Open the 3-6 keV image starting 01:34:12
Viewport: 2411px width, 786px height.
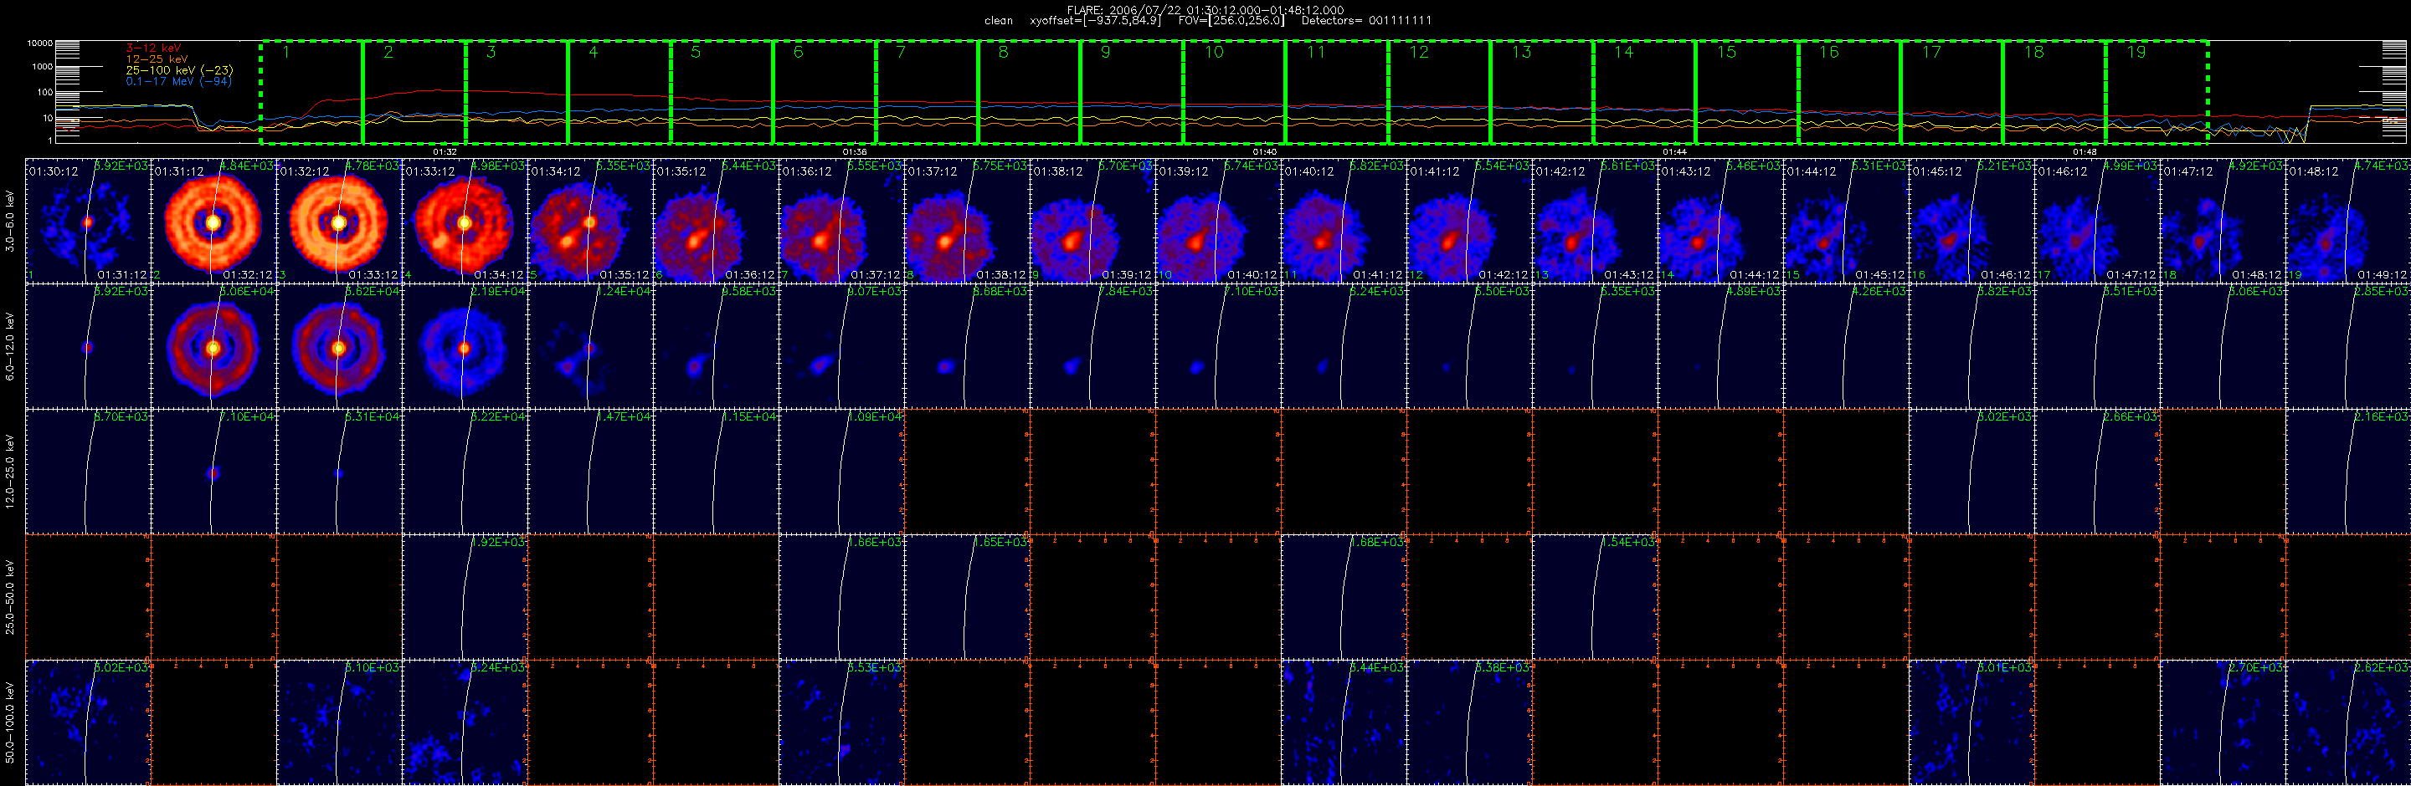tap(589, 221)
